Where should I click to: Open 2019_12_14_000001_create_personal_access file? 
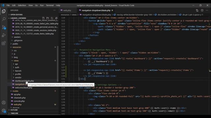click(x=36, y=27)
